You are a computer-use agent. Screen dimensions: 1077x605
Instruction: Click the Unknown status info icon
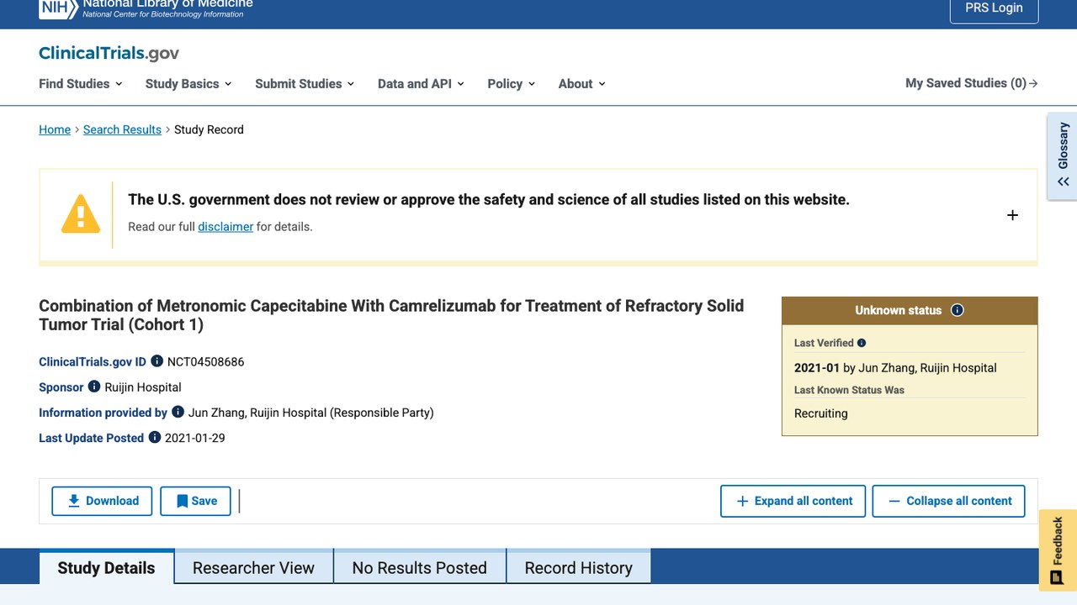(x=958, y=310)
